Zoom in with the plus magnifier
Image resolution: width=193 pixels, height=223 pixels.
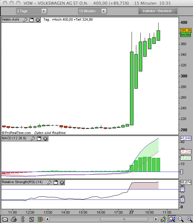click(x=190, y=219)
